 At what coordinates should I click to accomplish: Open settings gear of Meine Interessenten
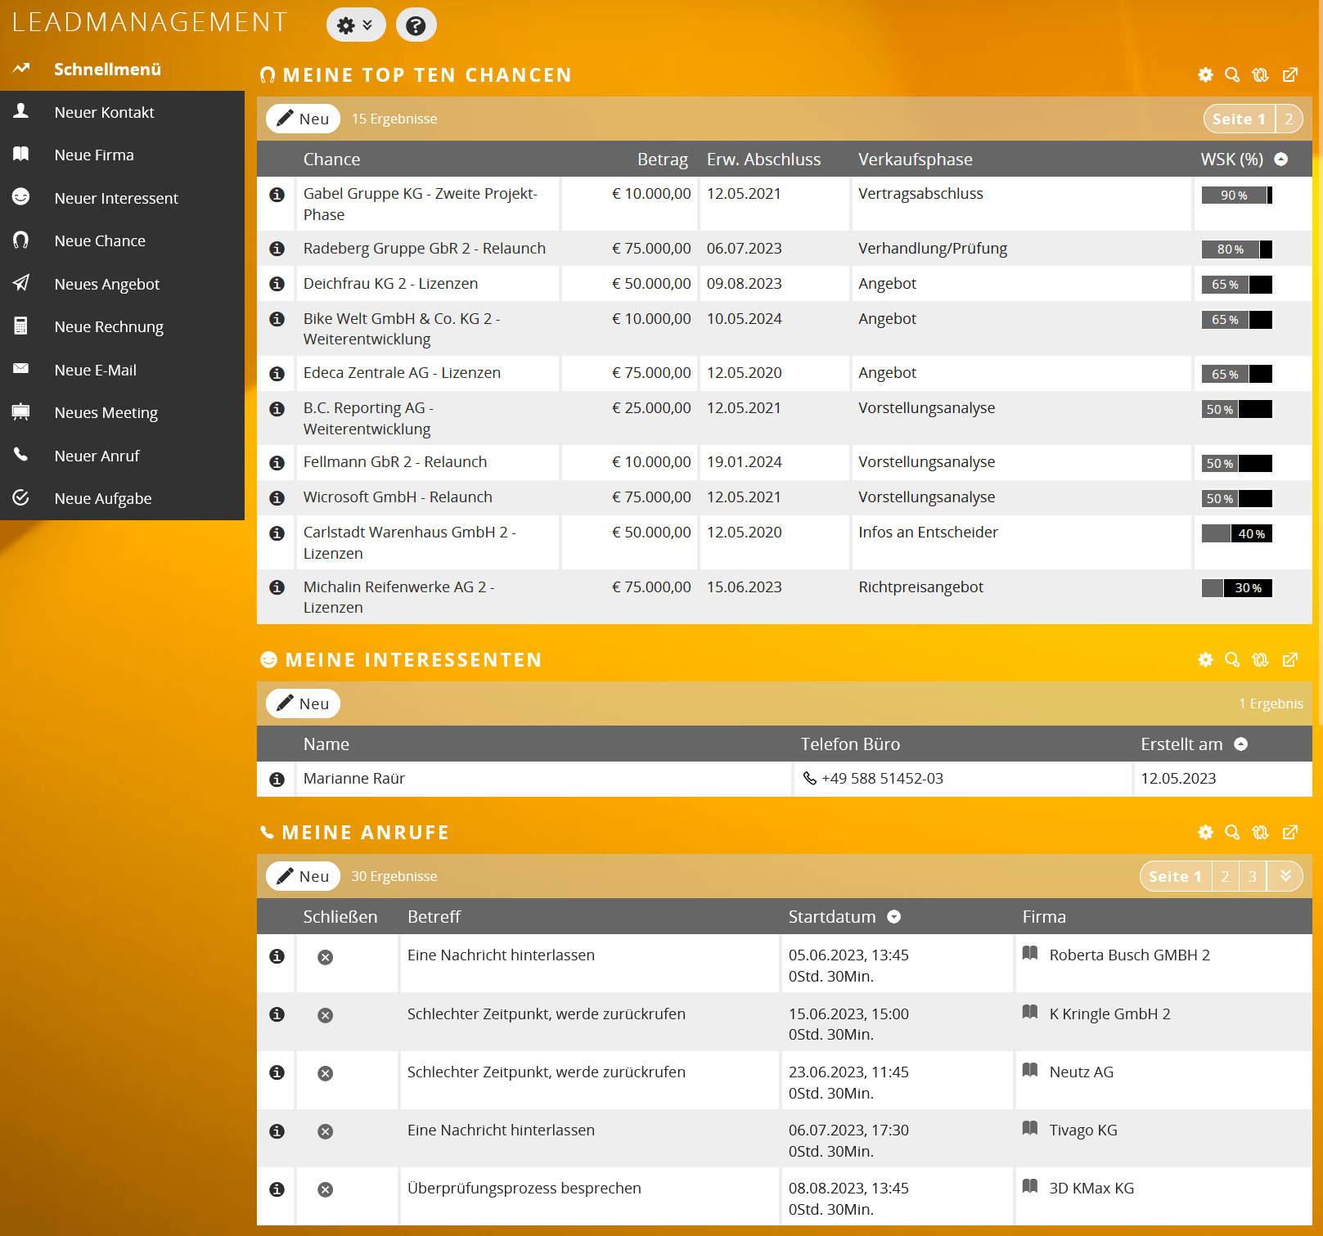click(1205, 660)
